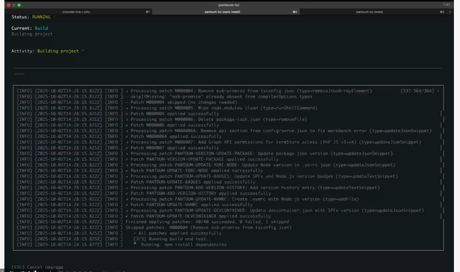
Task: Open a new terminal tab with plus button
Action: pyautogui.click(x=450, y=12)
